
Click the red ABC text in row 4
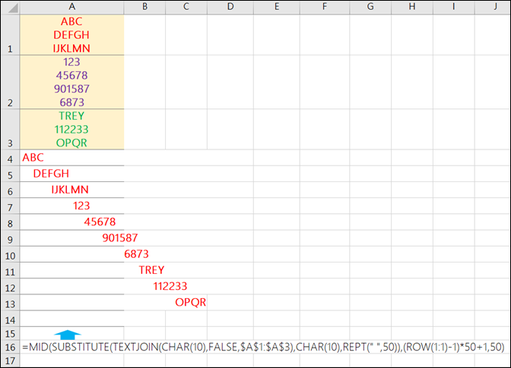[33, 158]
